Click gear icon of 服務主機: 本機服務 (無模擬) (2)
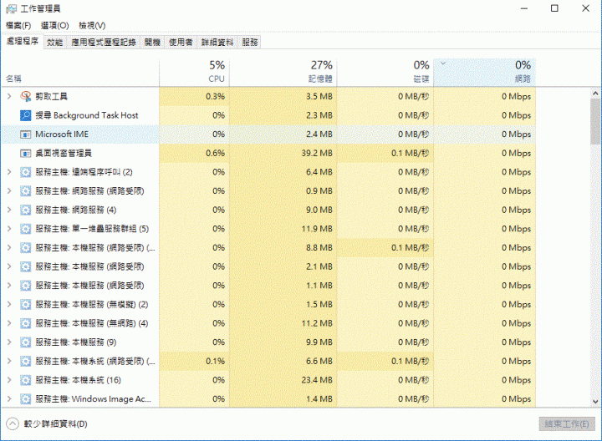 [x=25, y=304]
